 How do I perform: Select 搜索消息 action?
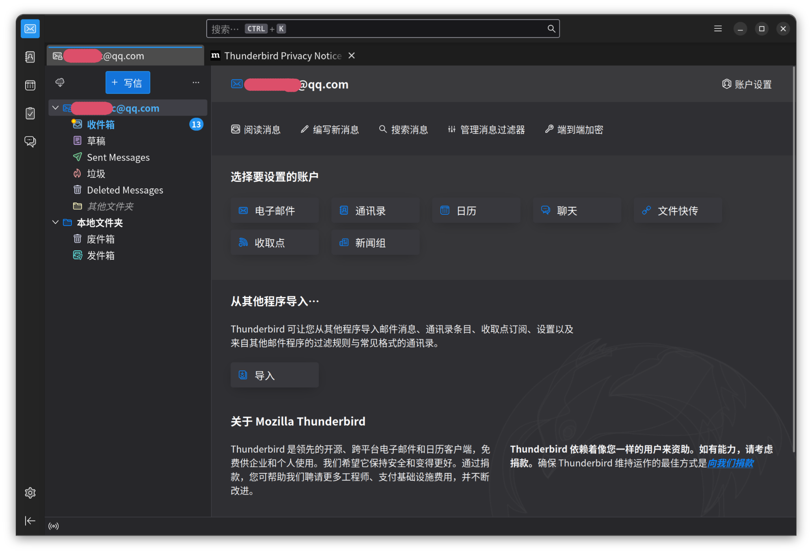pyautogui.click(x=403, y=129)
